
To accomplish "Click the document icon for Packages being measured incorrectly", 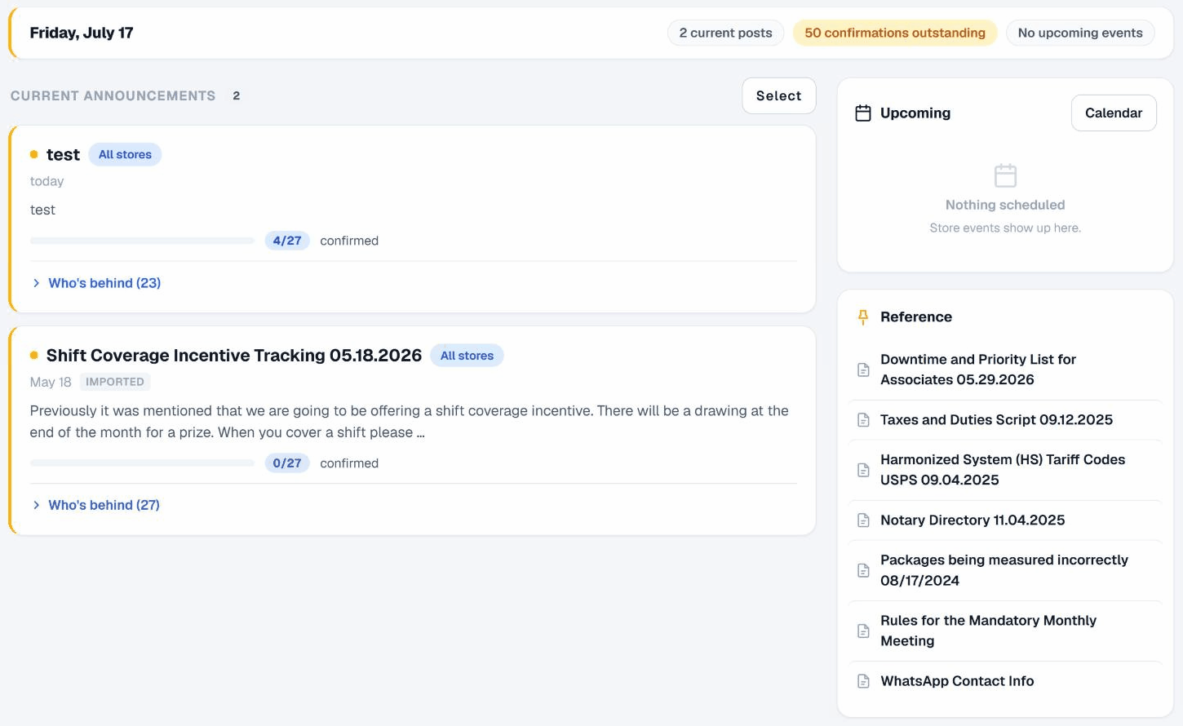I will click(x=863, y=570).
